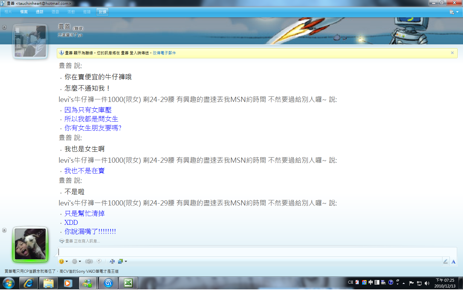
Task: Launch Internet Explorer from taskbar
Action: (29, 283)
